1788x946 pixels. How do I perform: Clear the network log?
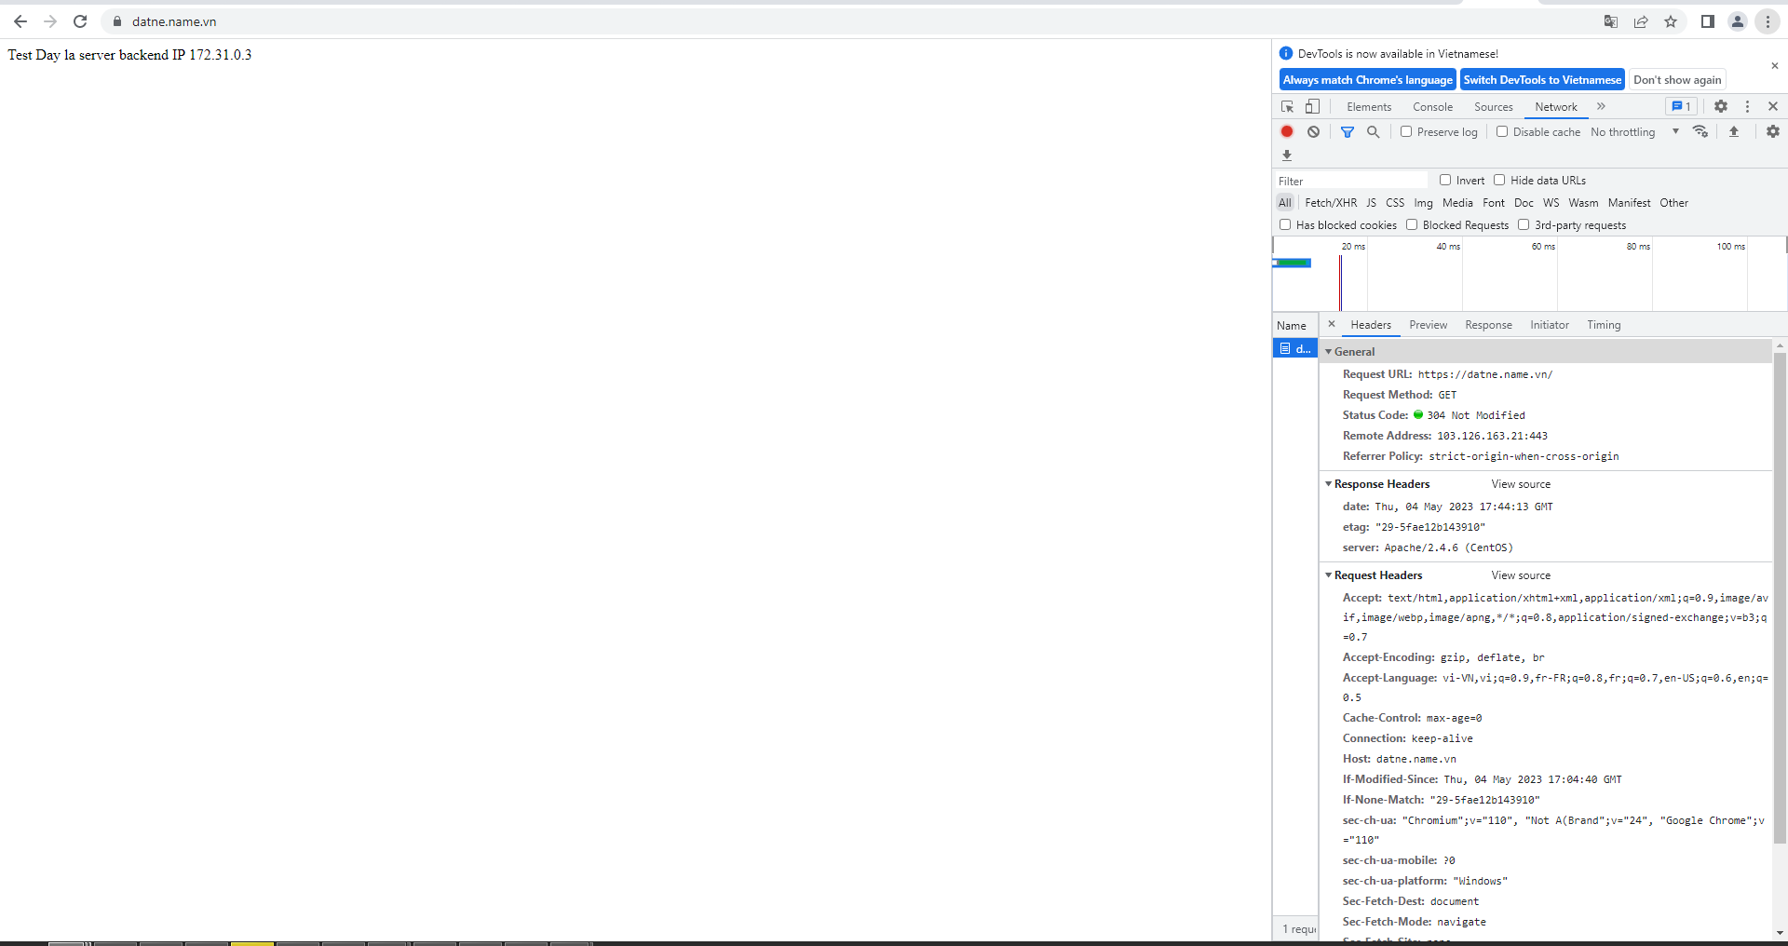[x=1313, y=132]
